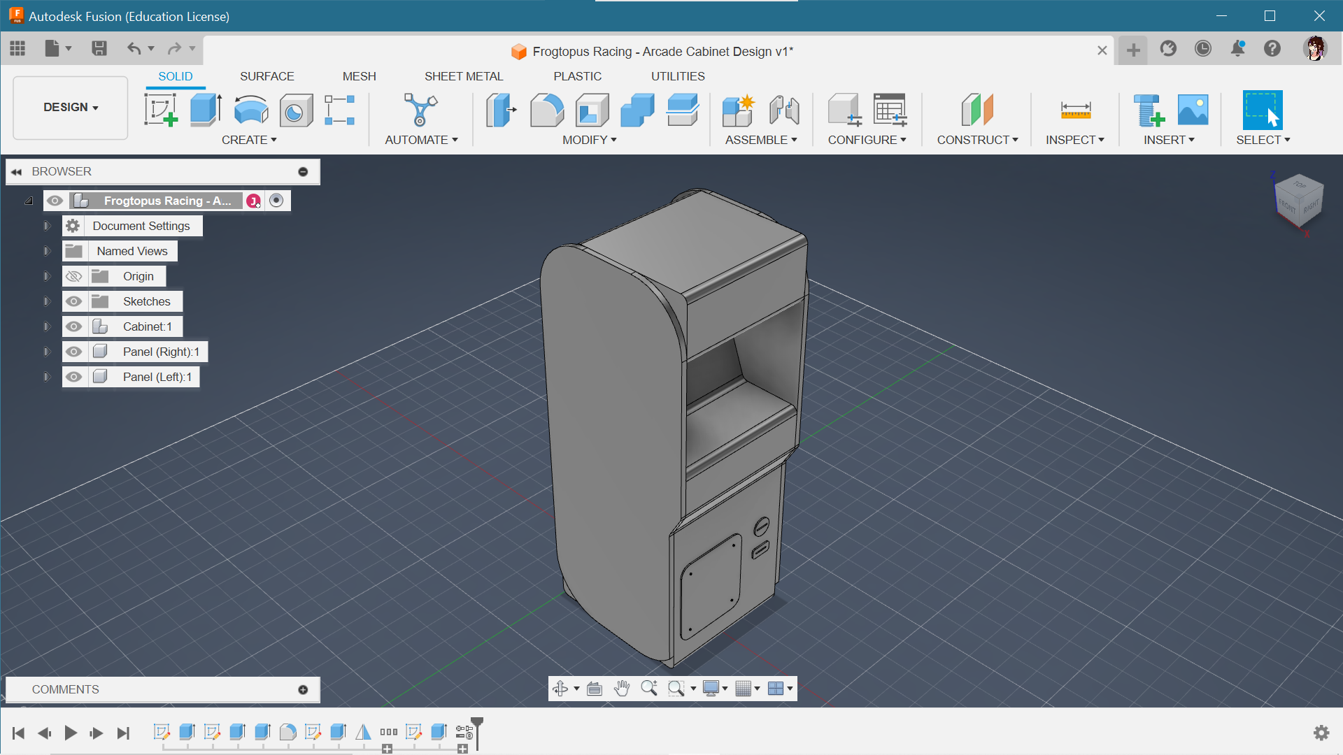The image size is (1343, 755).
Task: Open the MODIFY dropdown menu
Action: (x=590, y=140)
